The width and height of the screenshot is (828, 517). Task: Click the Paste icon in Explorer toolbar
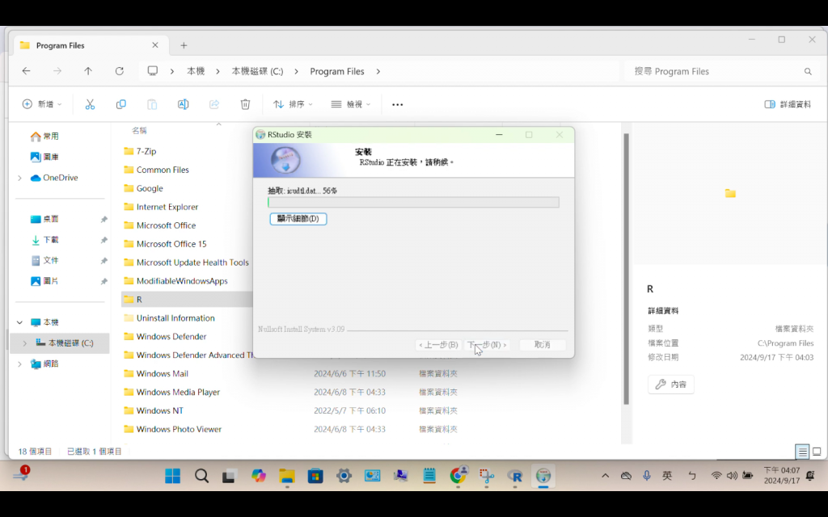coord(152,104)
